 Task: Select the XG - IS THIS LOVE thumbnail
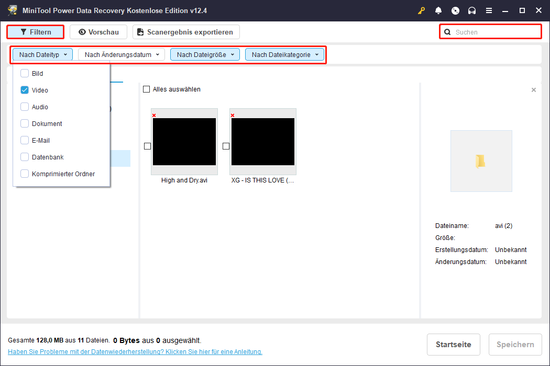(263, 142)
